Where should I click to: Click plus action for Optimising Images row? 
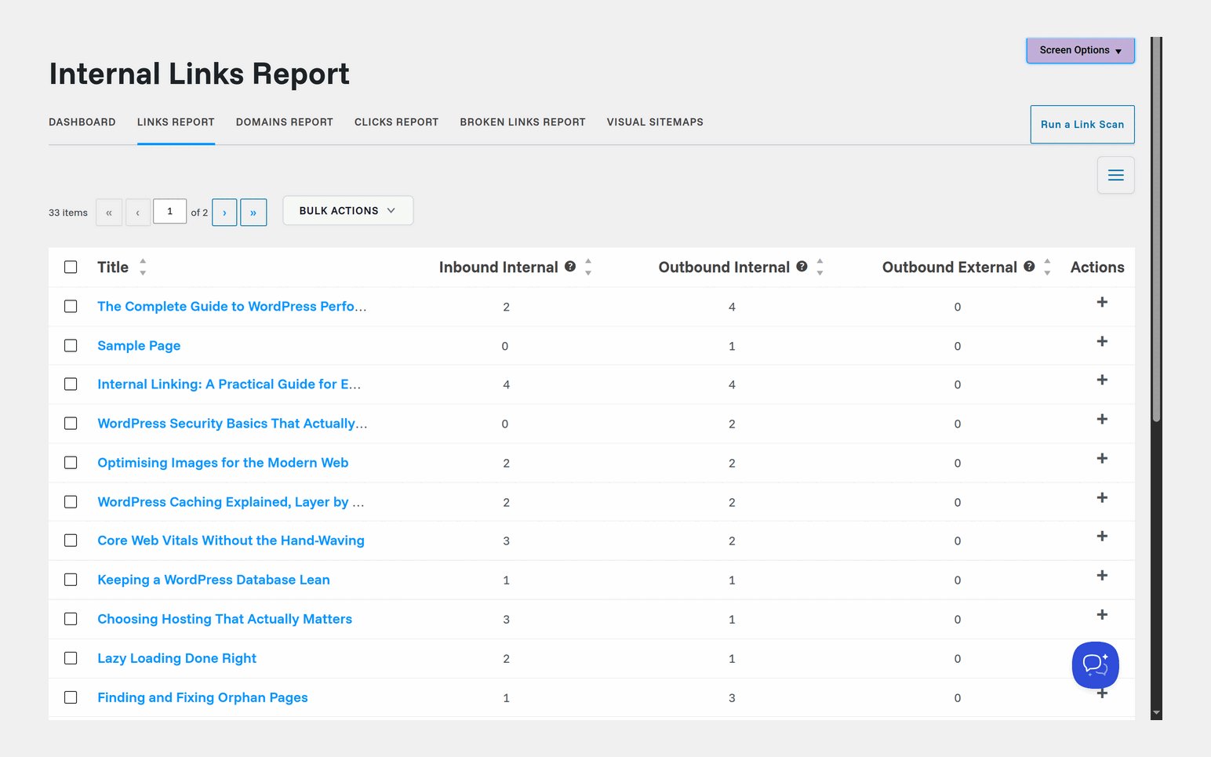(x=1102, y=458)
